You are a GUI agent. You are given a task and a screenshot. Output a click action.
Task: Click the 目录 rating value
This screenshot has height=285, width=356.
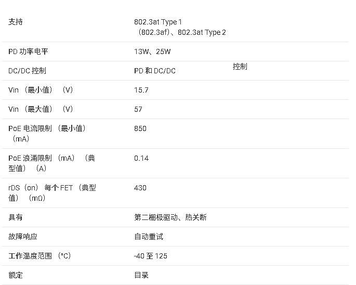(141, 275)
